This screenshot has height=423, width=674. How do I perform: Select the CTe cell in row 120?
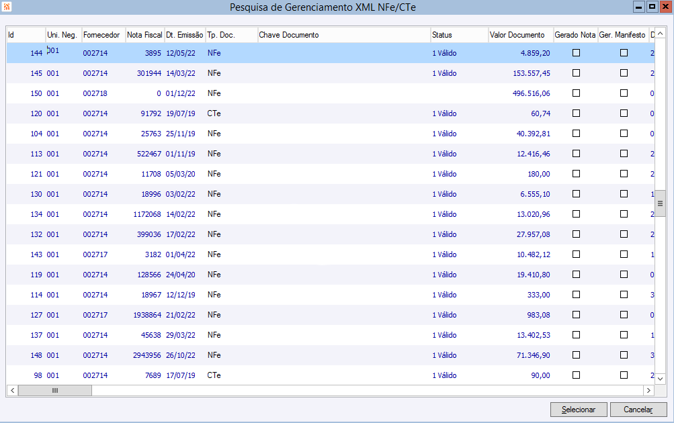214,113
